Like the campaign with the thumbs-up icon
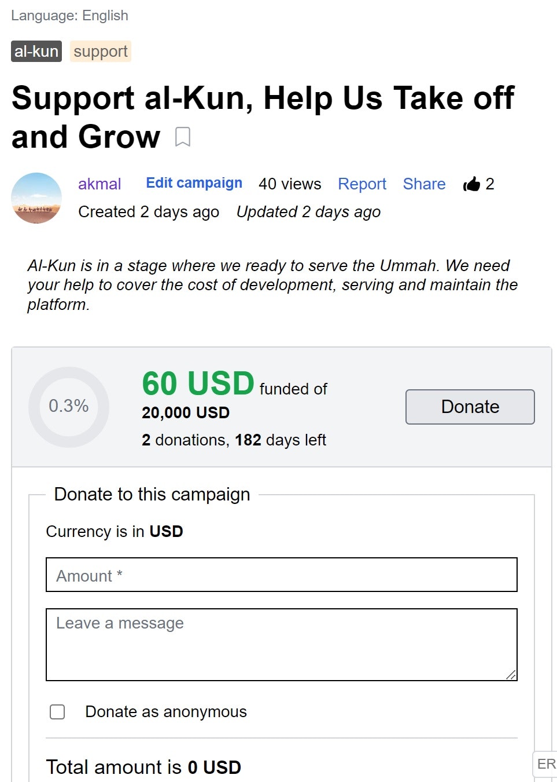Screen dimensions: 557x782 [471, 184]
